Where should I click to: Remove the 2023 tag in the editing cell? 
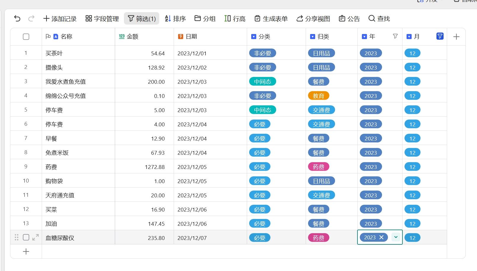pyautogui.click(x=381, y=237)
